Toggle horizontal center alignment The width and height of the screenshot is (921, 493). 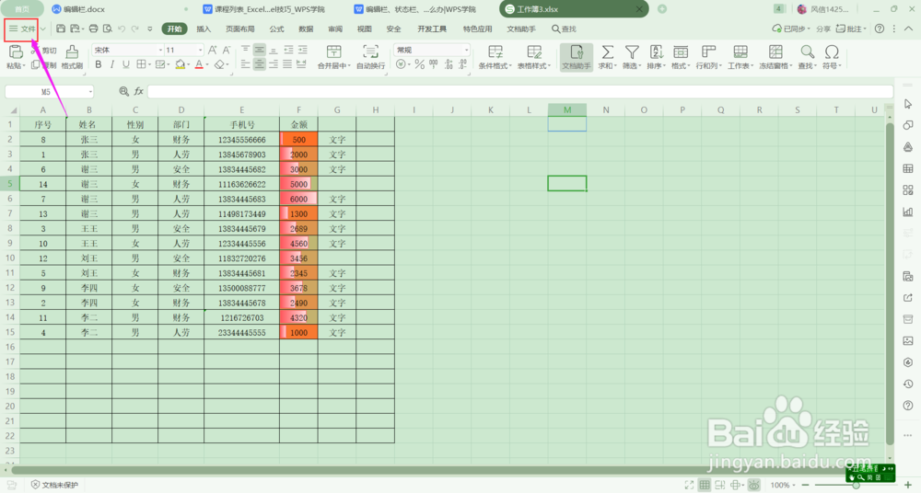[259, 64]
